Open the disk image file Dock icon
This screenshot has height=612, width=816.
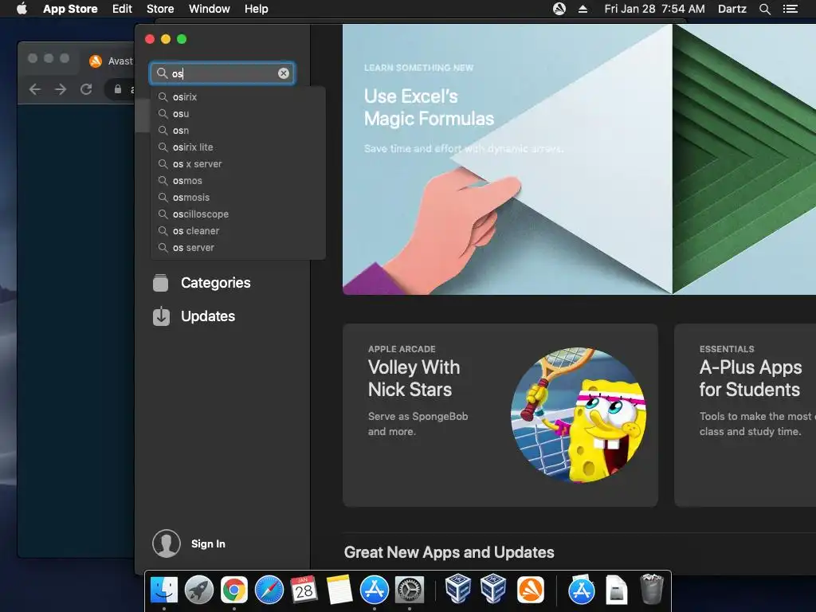[x=616, y=590]
